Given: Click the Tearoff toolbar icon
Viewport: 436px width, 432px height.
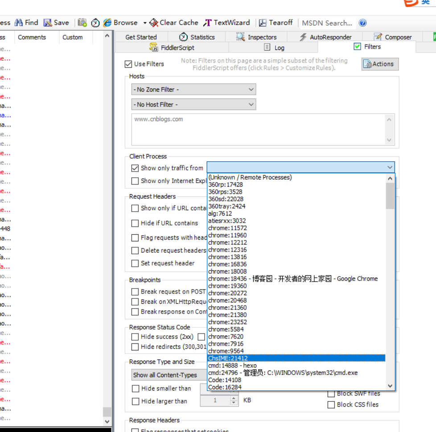Looking at the screenshot, I should click(x=263, y=23).
